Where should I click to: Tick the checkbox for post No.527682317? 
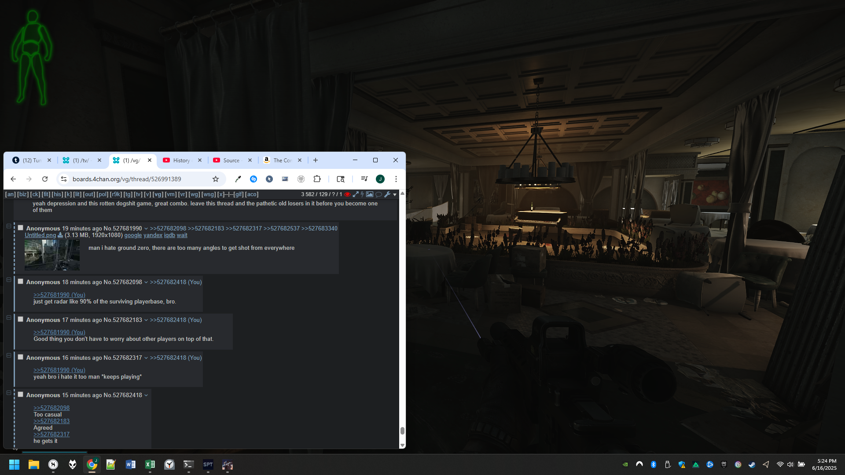[x=20, y=357]
